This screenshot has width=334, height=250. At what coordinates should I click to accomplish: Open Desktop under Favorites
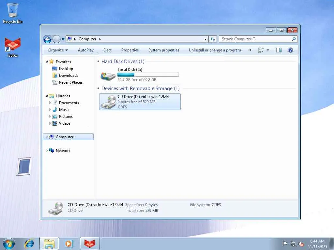(x=66, y=69)
